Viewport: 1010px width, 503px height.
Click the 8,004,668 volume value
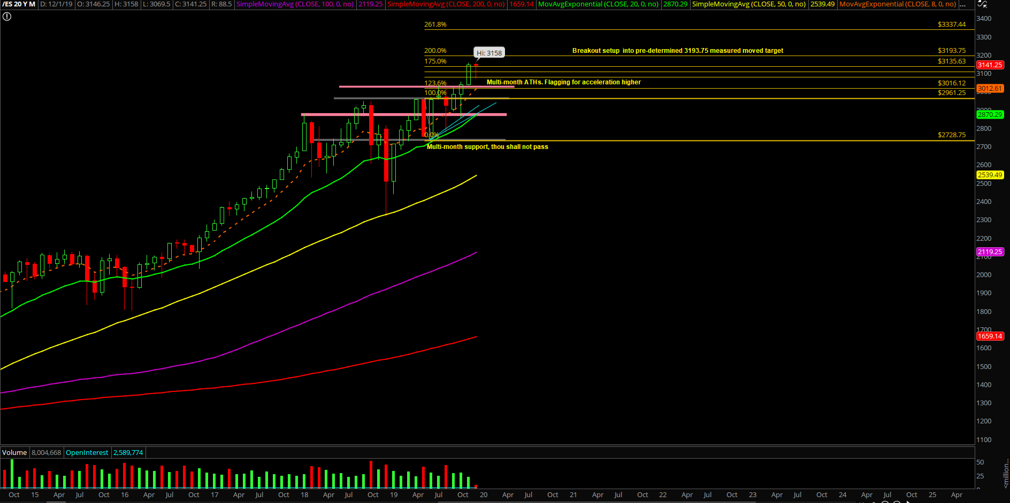click(47, 452)
